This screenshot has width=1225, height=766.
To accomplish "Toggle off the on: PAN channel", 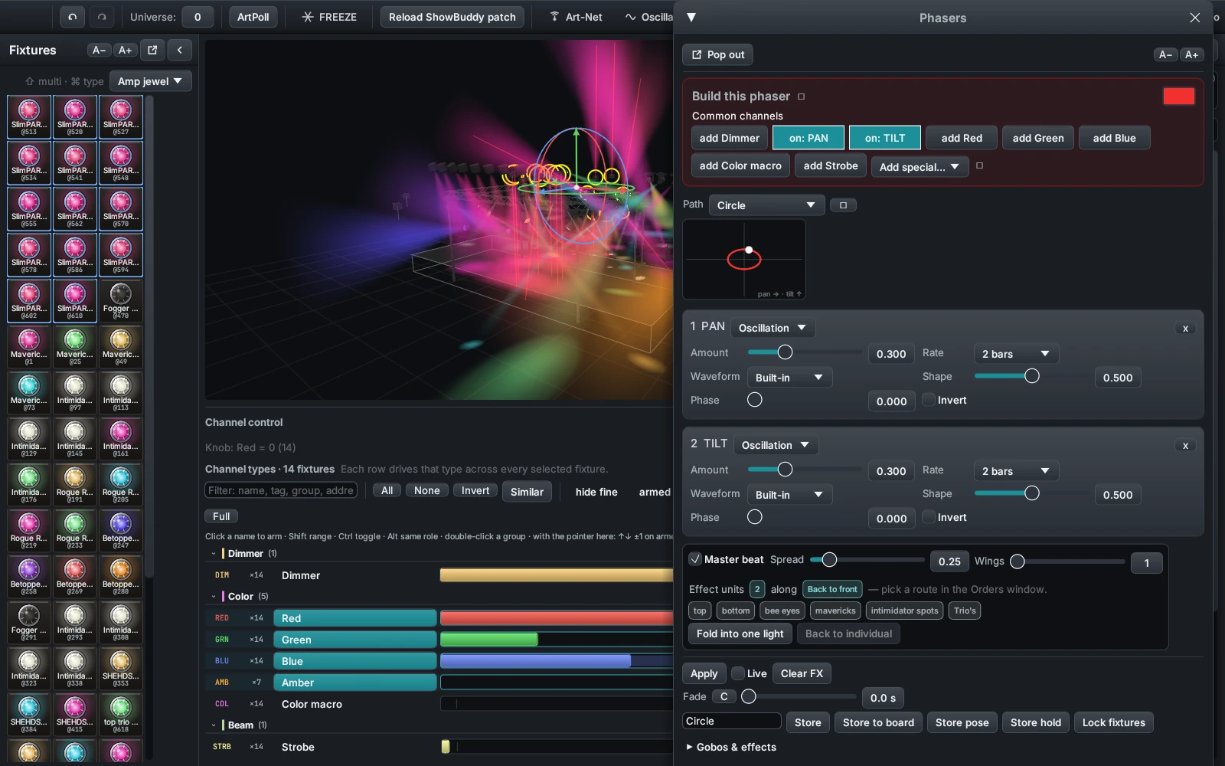I will click(808, 138).
